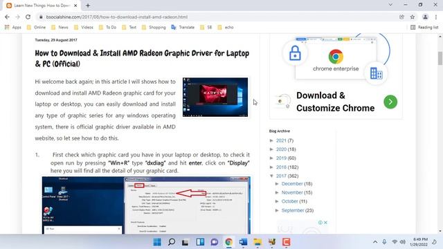Go back to the previous page
Viewport: 443px width, 249px height.
pos(7,17)
